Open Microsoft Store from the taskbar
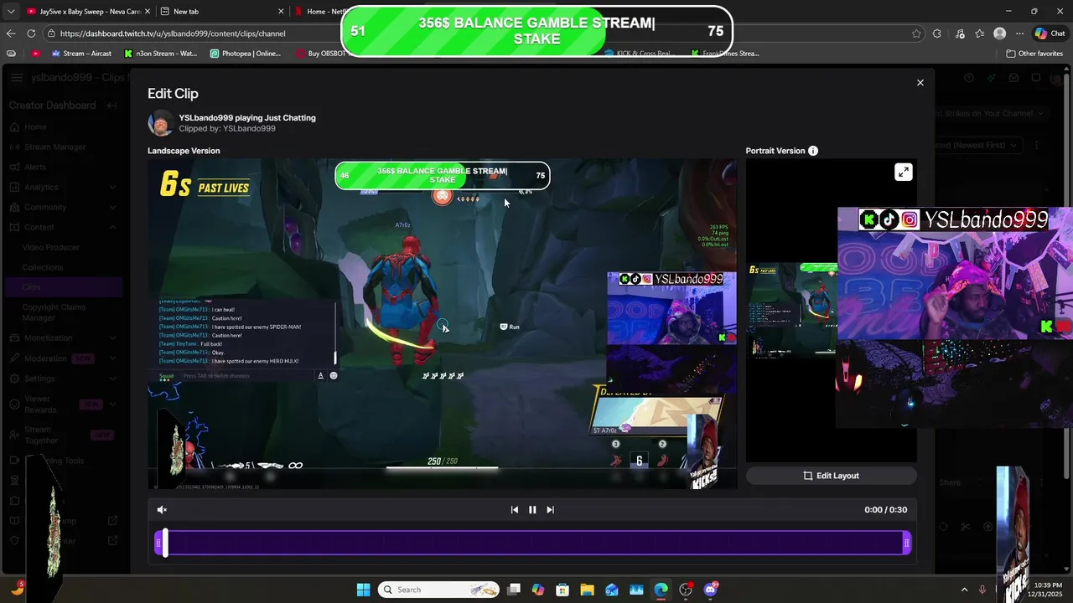 pyautogui.click(x=562, y=590)
